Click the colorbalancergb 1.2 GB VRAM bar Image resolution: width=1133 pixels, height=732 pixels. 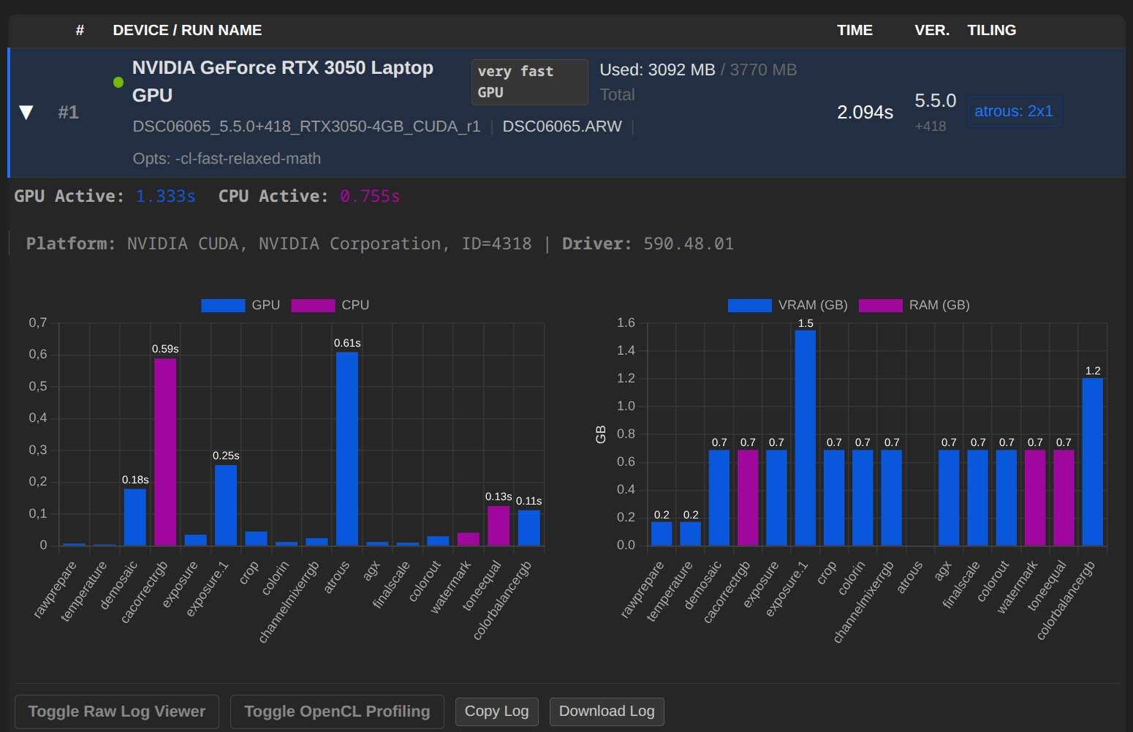point(1092,461)
